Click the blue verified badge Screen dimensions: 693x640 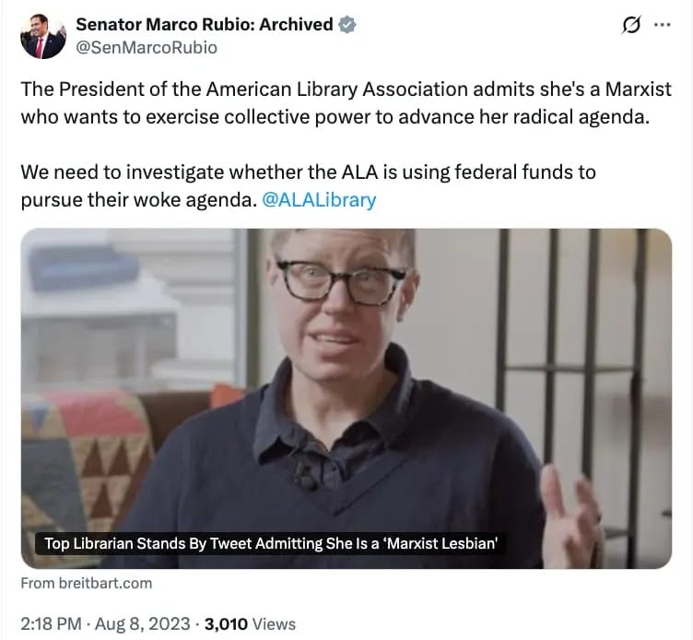pos(346,24)
